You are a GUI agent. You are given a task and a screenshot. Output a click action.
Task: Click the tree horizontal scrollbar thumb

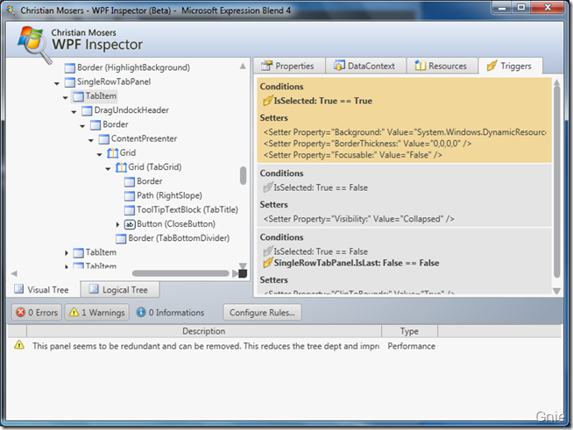click(x=180, y=273)
